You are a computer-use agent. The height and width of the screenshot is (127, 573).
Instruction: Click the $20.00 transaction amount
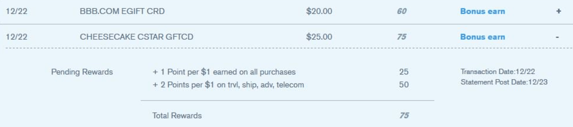(x=319, y=11)
